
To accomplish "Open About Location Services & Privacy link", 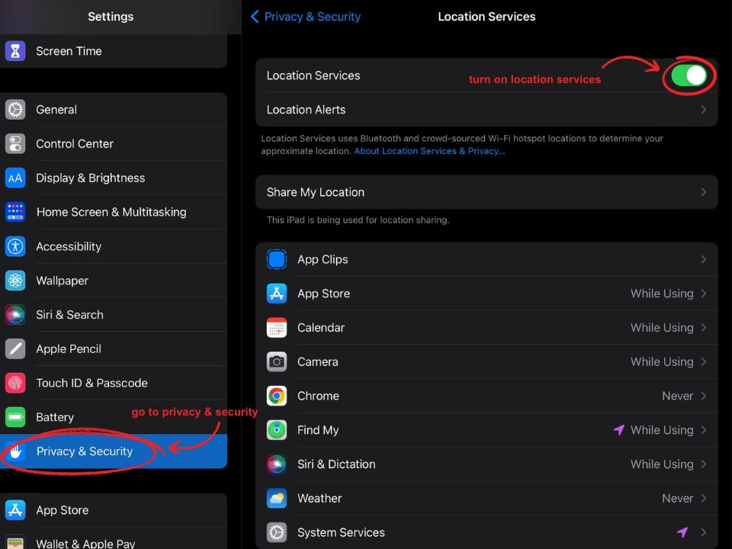I will point(429,151).
